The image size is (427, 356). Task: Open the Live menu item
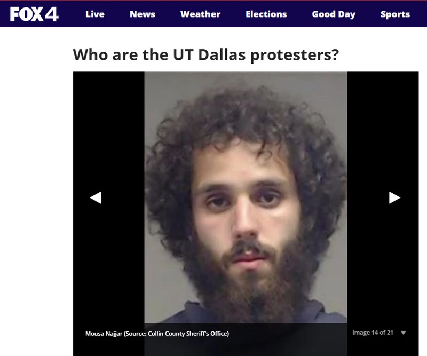pos(95,14)
